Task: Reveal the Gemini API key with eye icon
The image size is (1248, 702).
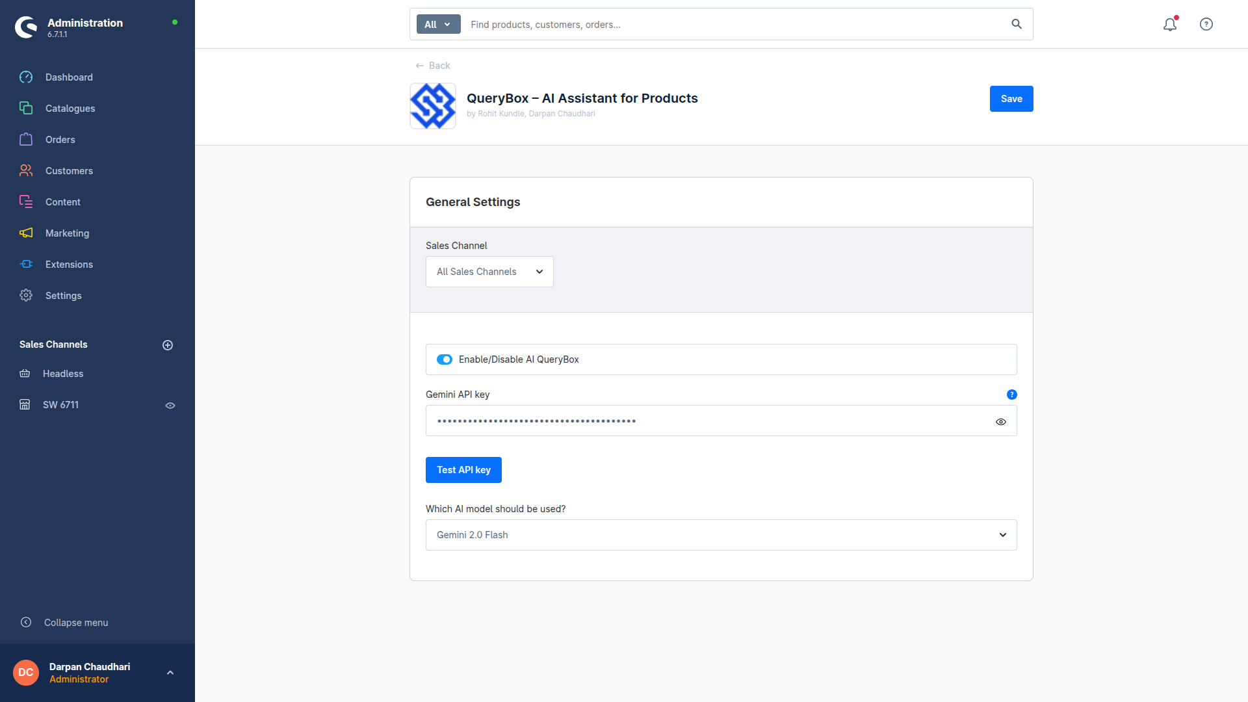Action: tap(1001, 422)
